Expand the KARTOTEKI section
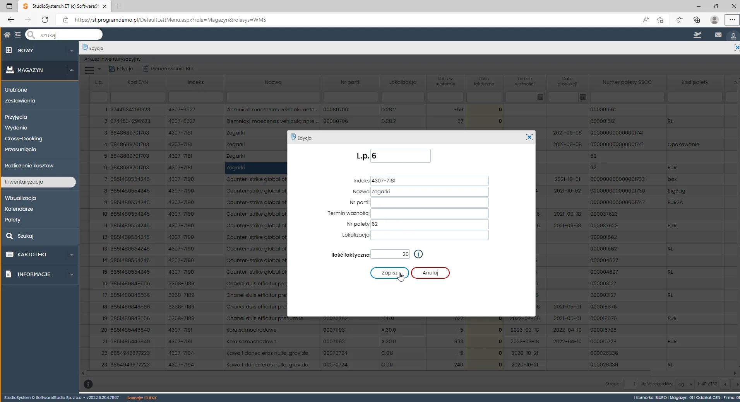 [72, 255]
